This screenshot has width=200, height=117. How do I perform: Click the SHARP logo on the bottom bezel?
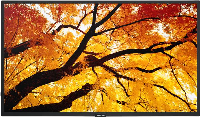coord(100,115)
